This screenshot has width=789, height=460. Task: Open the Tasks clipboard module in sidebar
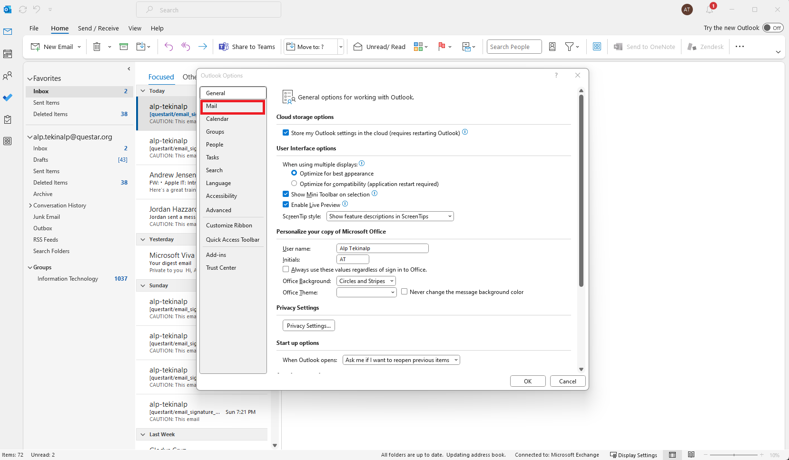click(x=8, y=119)
